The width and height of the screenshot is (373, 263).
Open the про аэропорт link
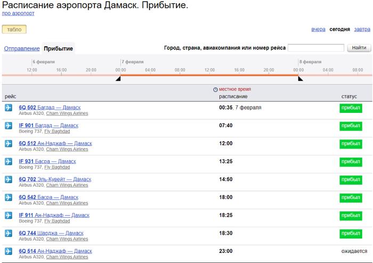point(19,13)
